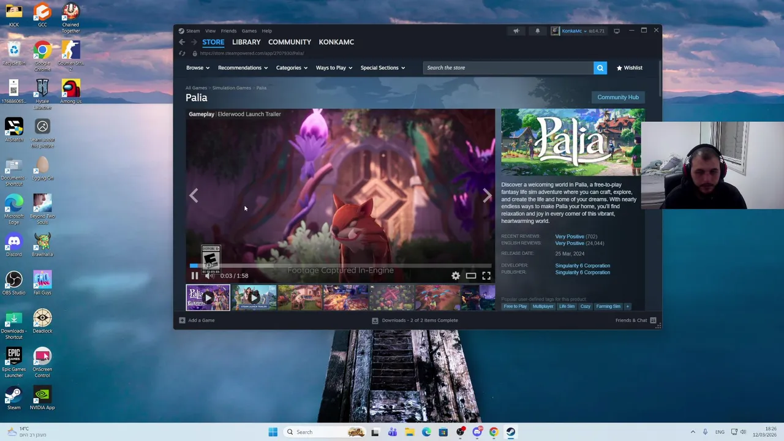Open Very Positive recent reviews link
784x441 pixels.
pos(570,236)
